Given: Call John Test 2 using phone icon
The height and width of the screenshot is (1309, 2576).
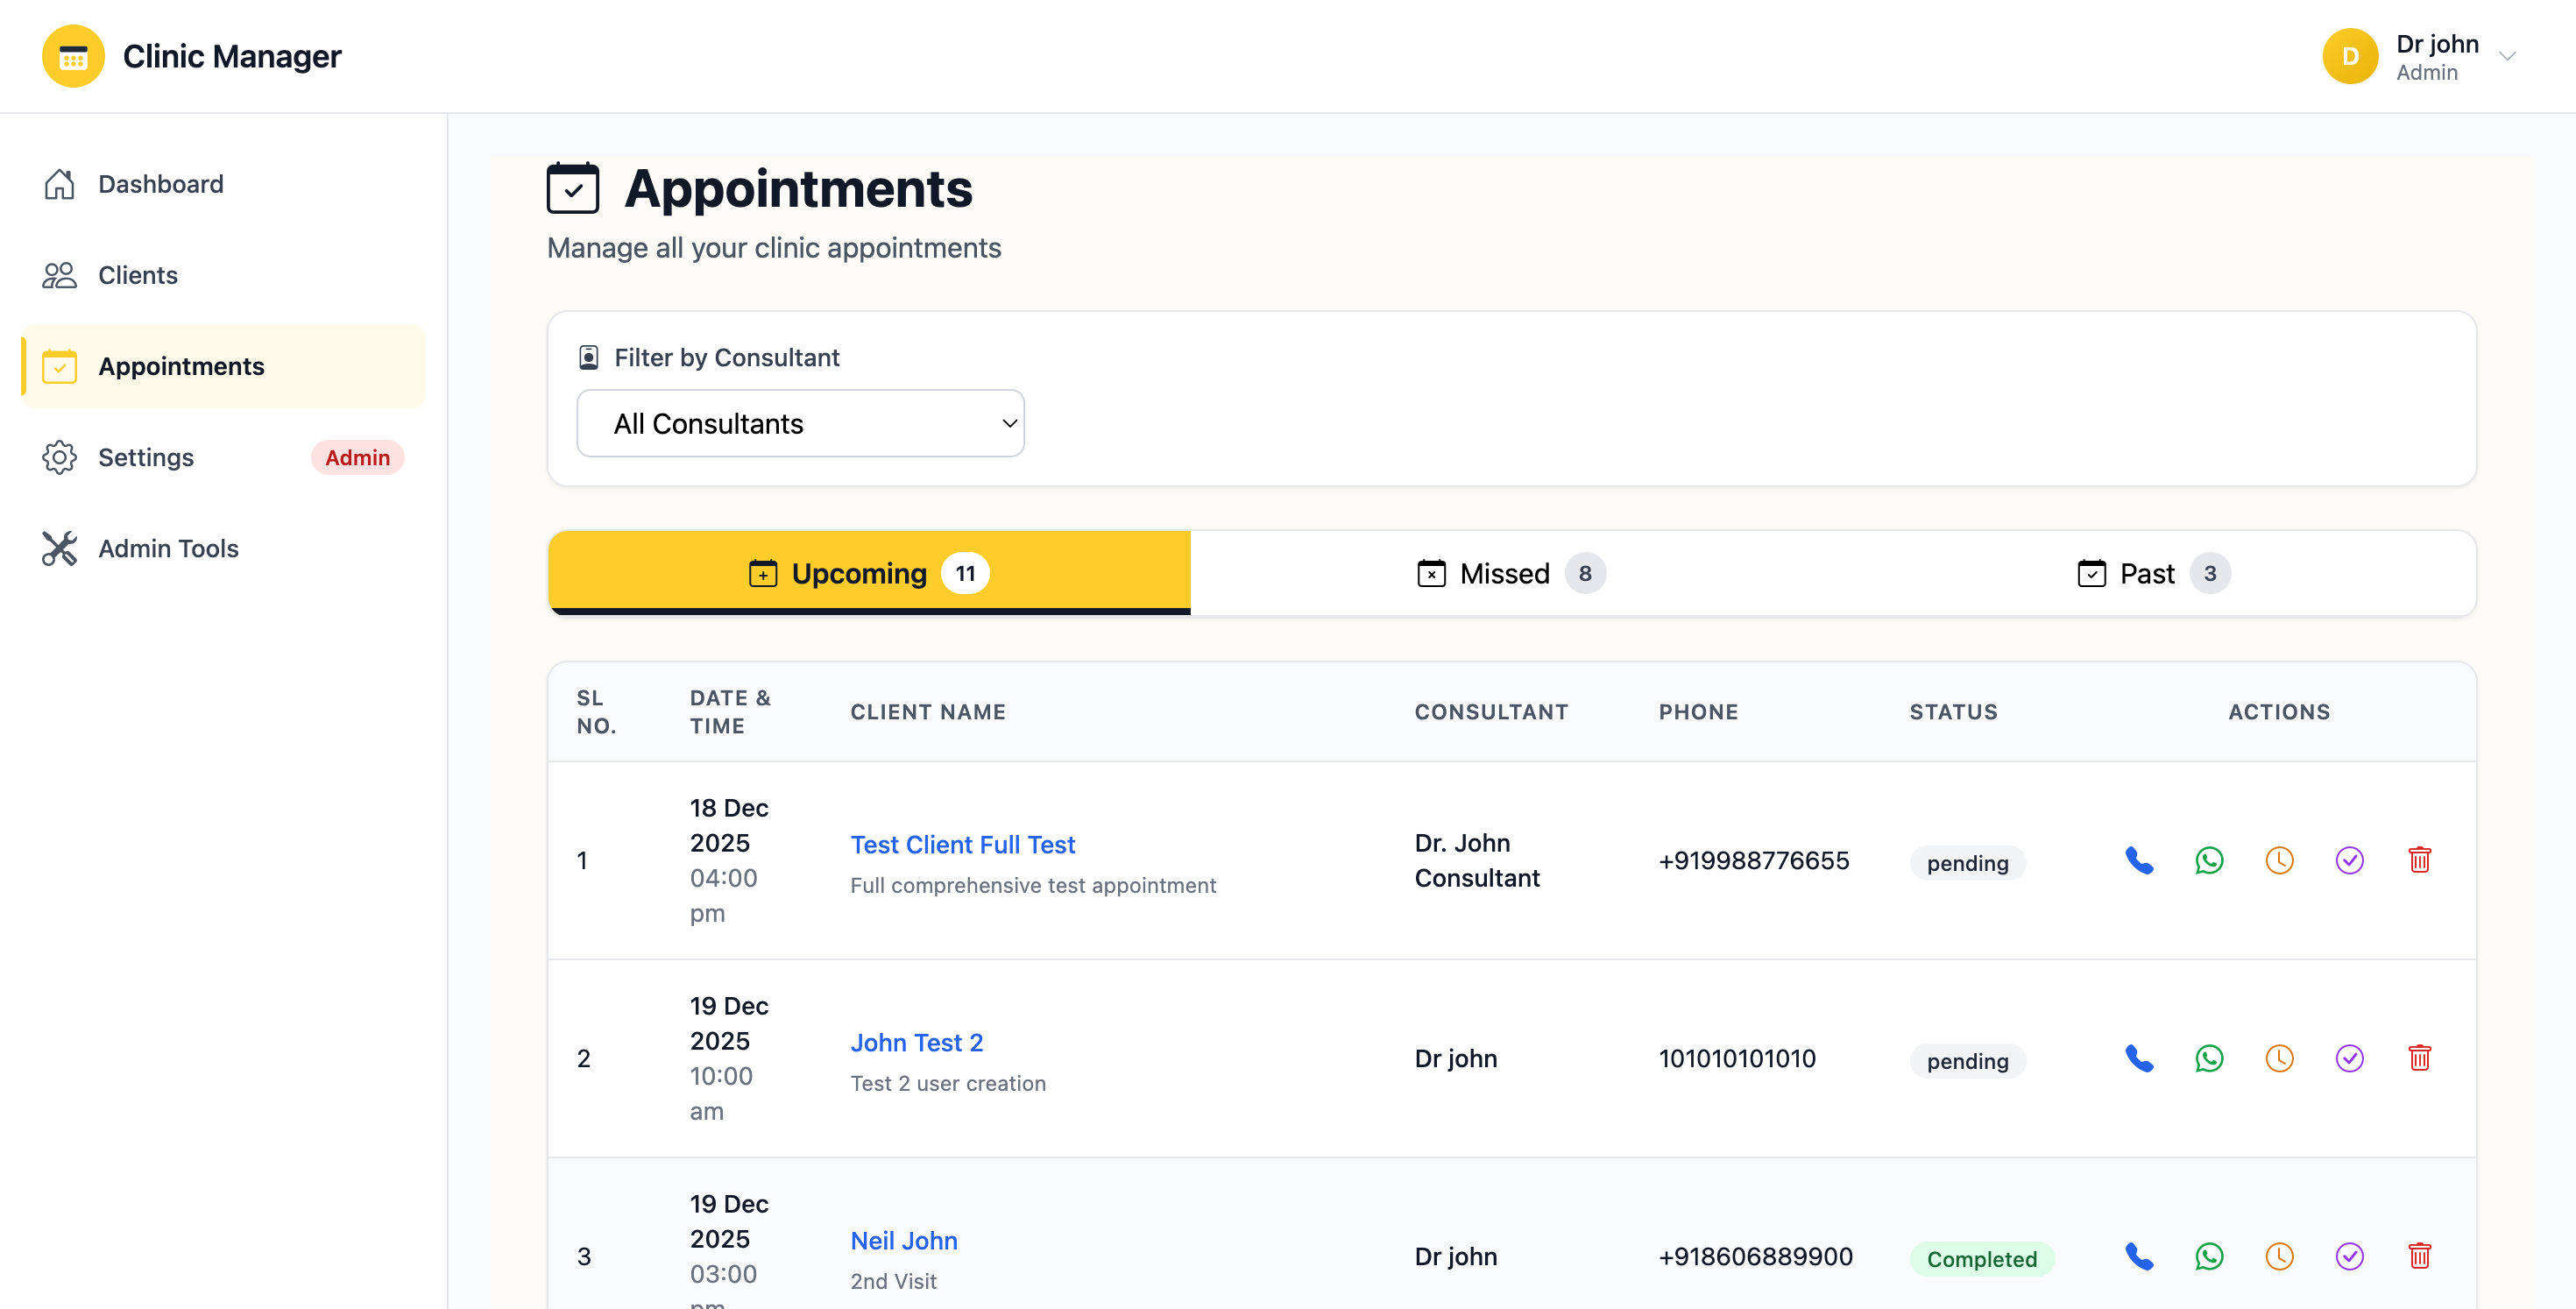Looking at the screenshot, I should [2139, 1058].
